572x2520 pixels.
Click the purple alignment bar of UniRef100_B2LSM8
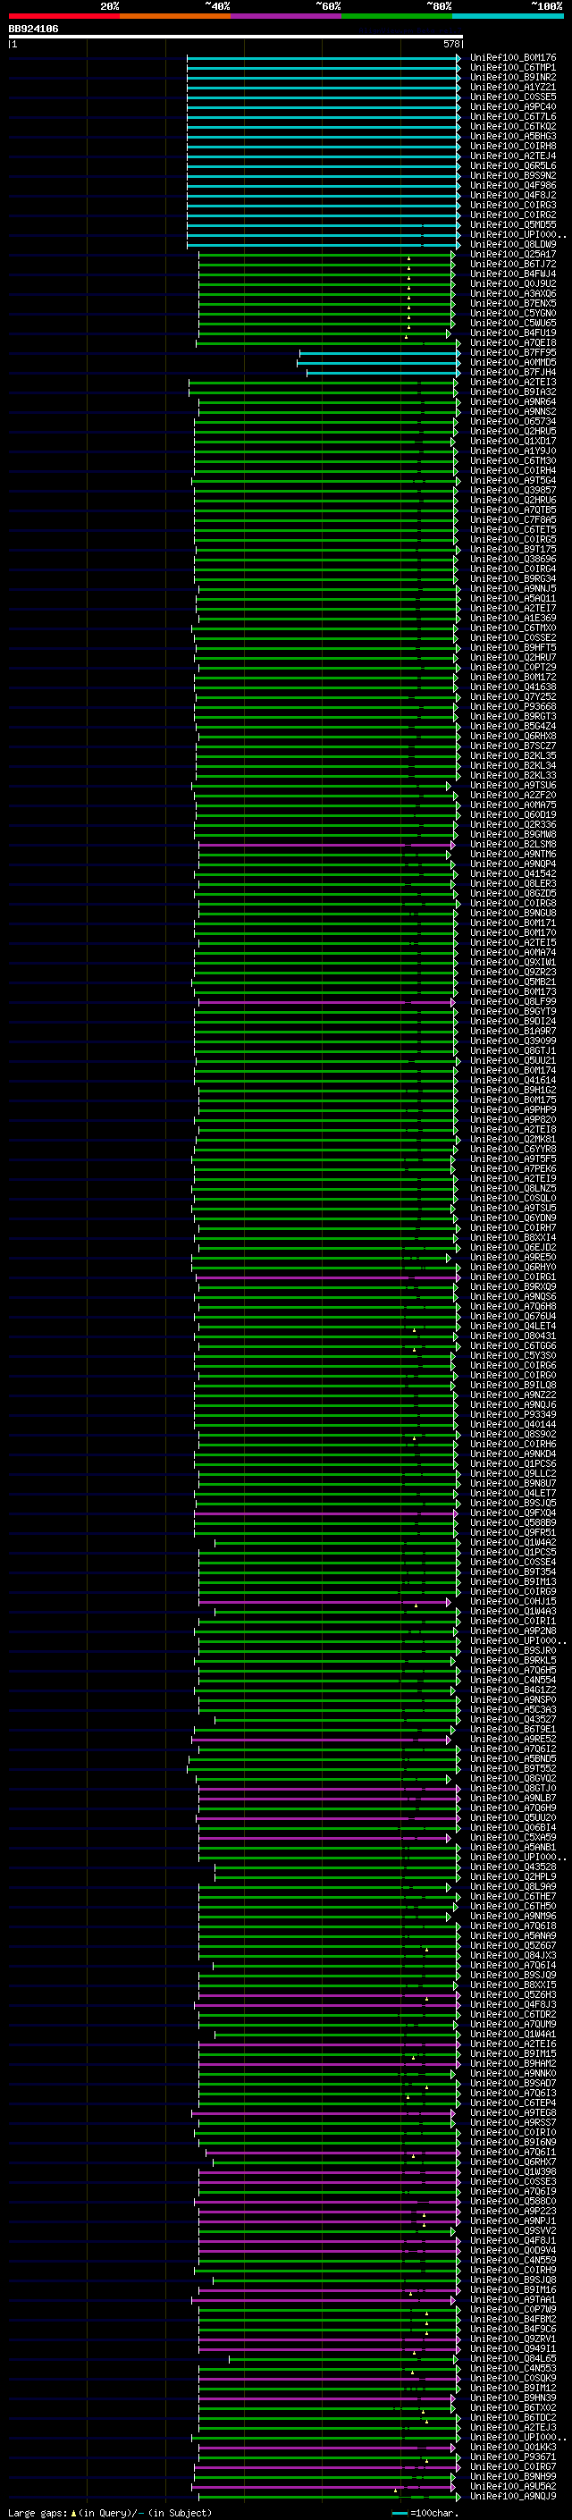pyautogui.click(x=325, y=844)
